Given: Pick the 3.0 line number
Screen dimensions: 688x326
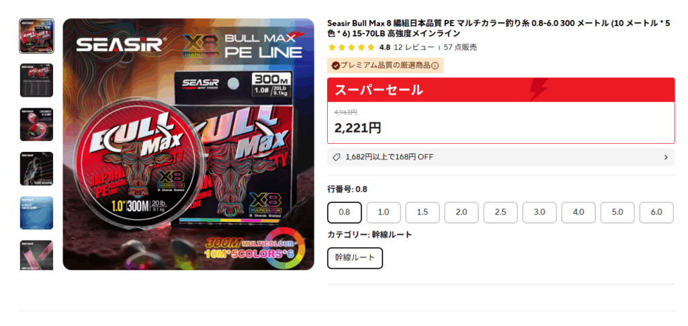Looking at the screenshot, I should pos(540,212).
